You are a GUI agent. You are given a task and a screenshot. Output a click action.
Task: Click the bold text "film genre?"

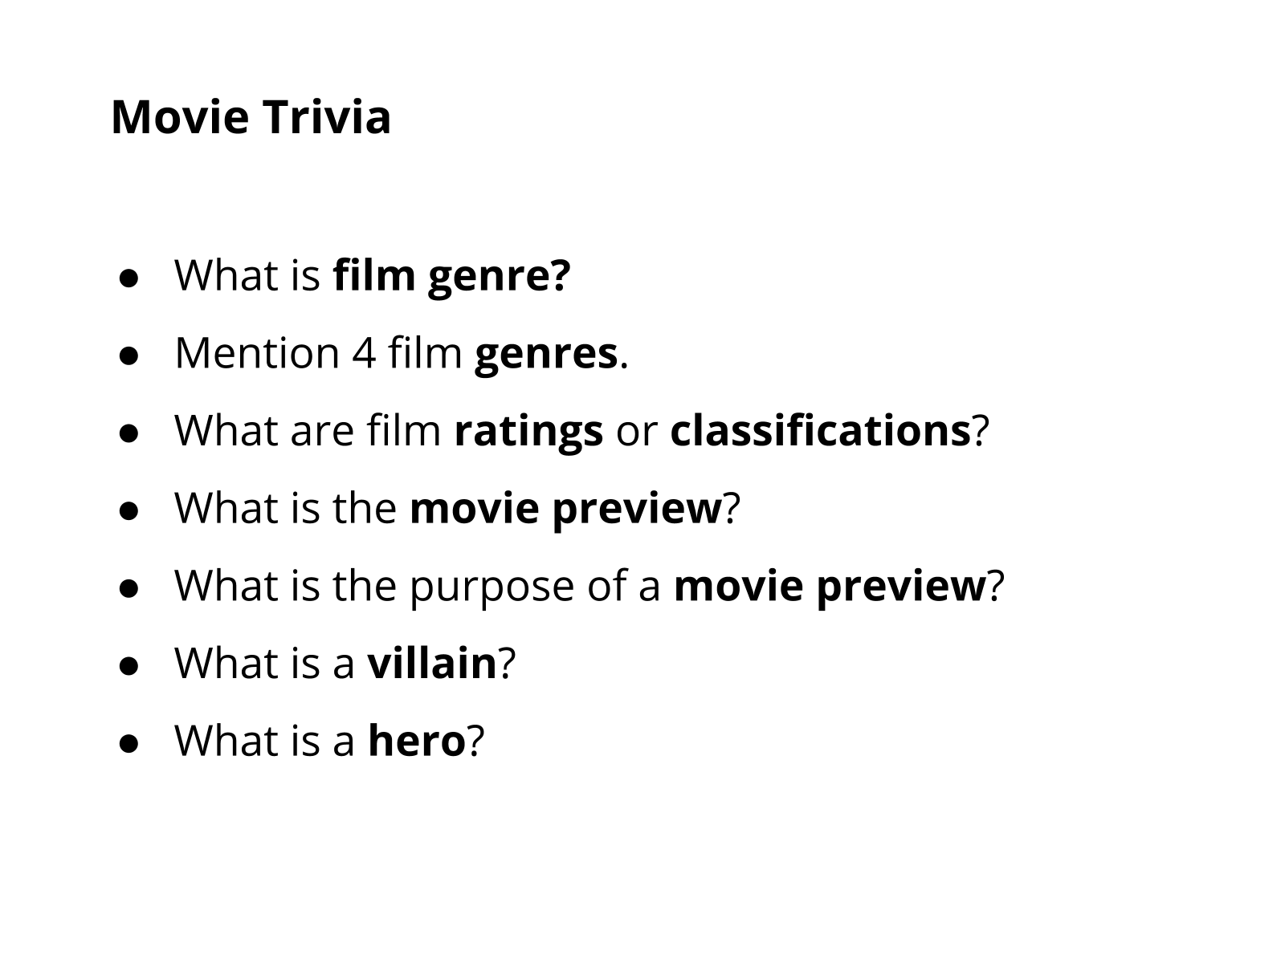[451, 275]
